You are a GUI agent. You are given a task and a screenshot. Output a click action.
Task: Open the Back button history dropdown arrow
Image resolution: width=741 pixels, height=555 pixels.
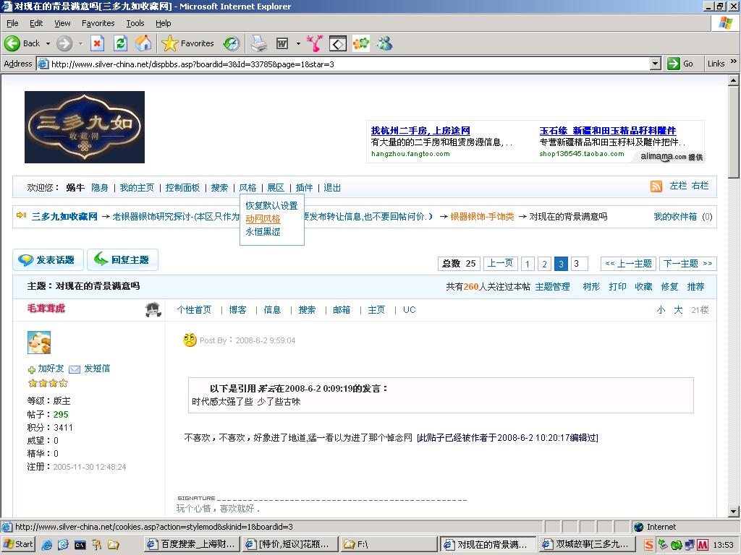click(x=48, y=43)
